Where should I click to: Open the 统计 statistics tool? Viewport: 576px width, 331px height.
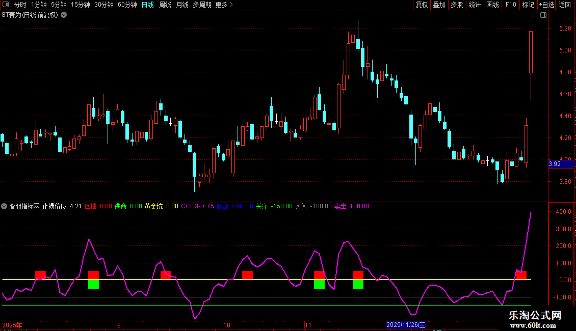click(475, 5)
